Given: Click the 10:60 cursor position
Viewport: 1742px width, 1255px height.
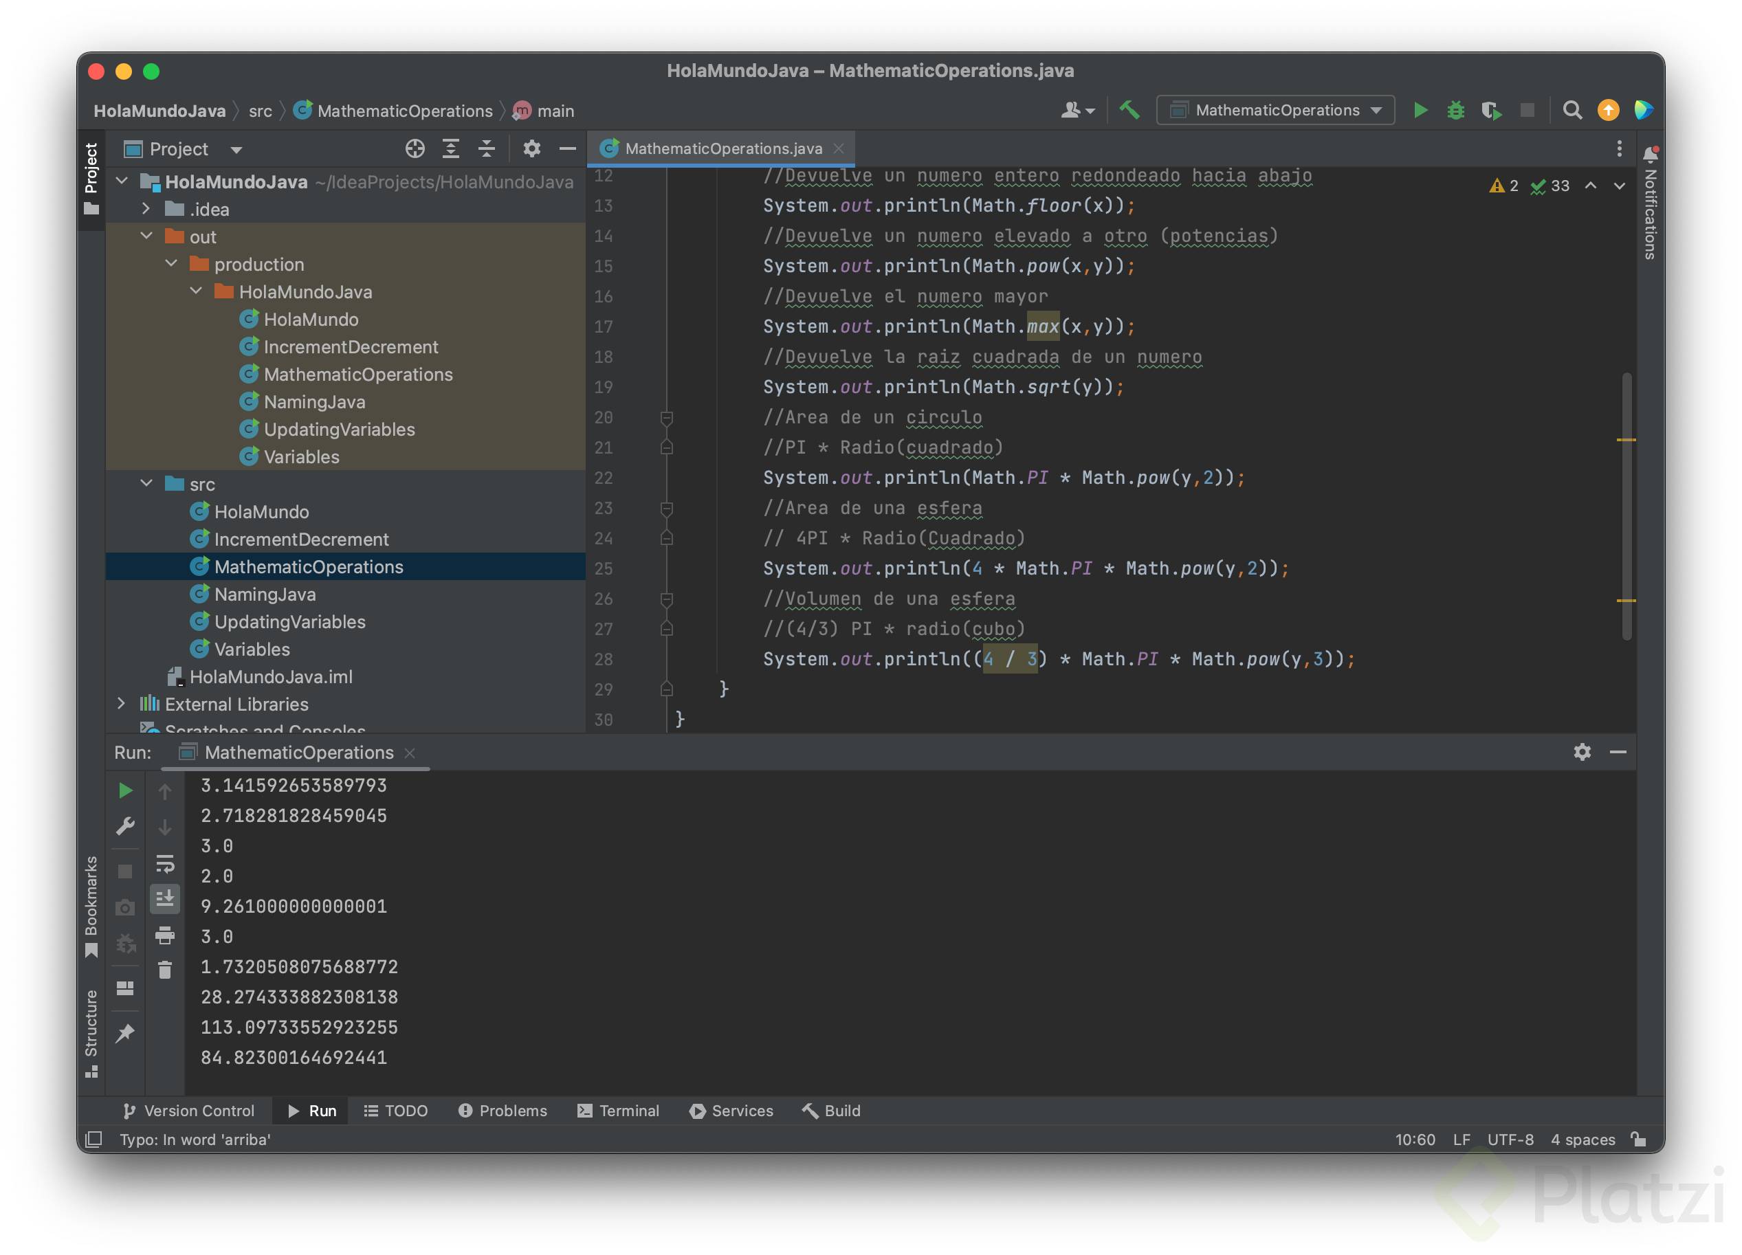Looking at the screenshot, I should tap(1415, 1139).
